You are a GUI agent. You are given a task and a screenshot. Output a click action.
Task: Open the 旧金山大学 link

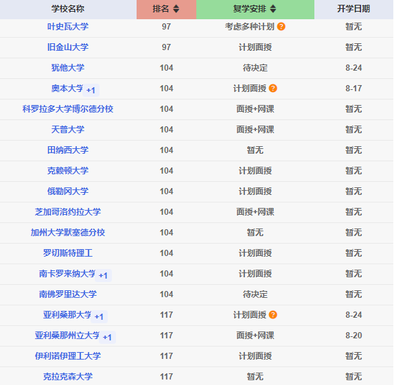(x=68, y=47)
